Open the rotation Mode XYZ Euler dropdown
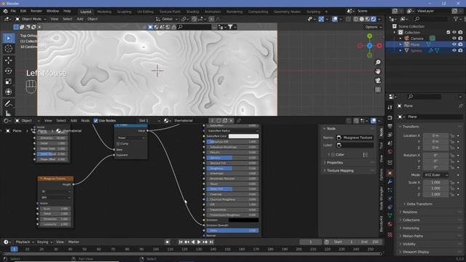This screenshot has width=466, height=262. click(x=435, y=175)
